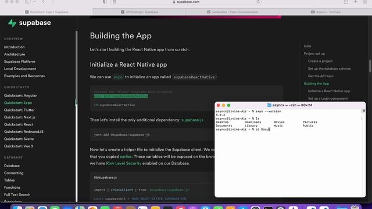Click the supabase-js hyperlink

coord(192,120)
